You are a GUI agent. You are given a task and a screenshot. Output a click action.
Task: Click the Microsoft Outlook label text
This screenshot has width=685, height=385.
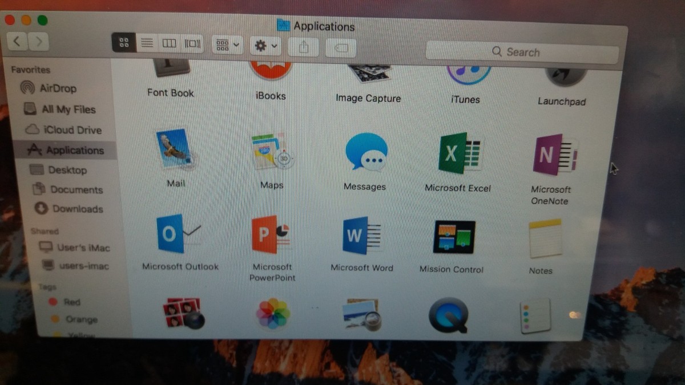point(180,266)
